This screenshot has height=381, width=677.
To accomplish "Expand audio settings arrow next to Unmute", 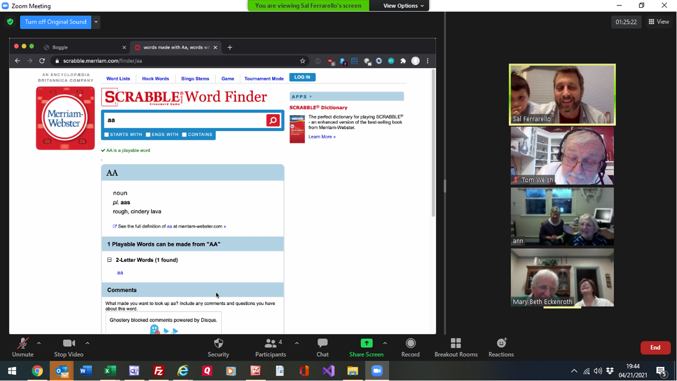I will click(39, 343).
